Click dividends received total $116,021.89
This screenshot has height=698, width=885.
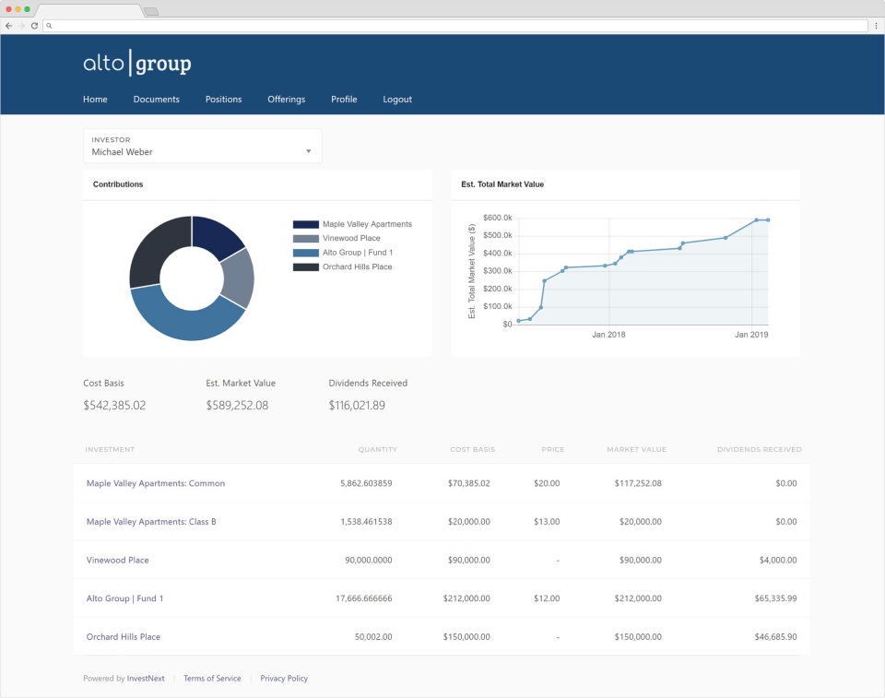tap(357, 406)
